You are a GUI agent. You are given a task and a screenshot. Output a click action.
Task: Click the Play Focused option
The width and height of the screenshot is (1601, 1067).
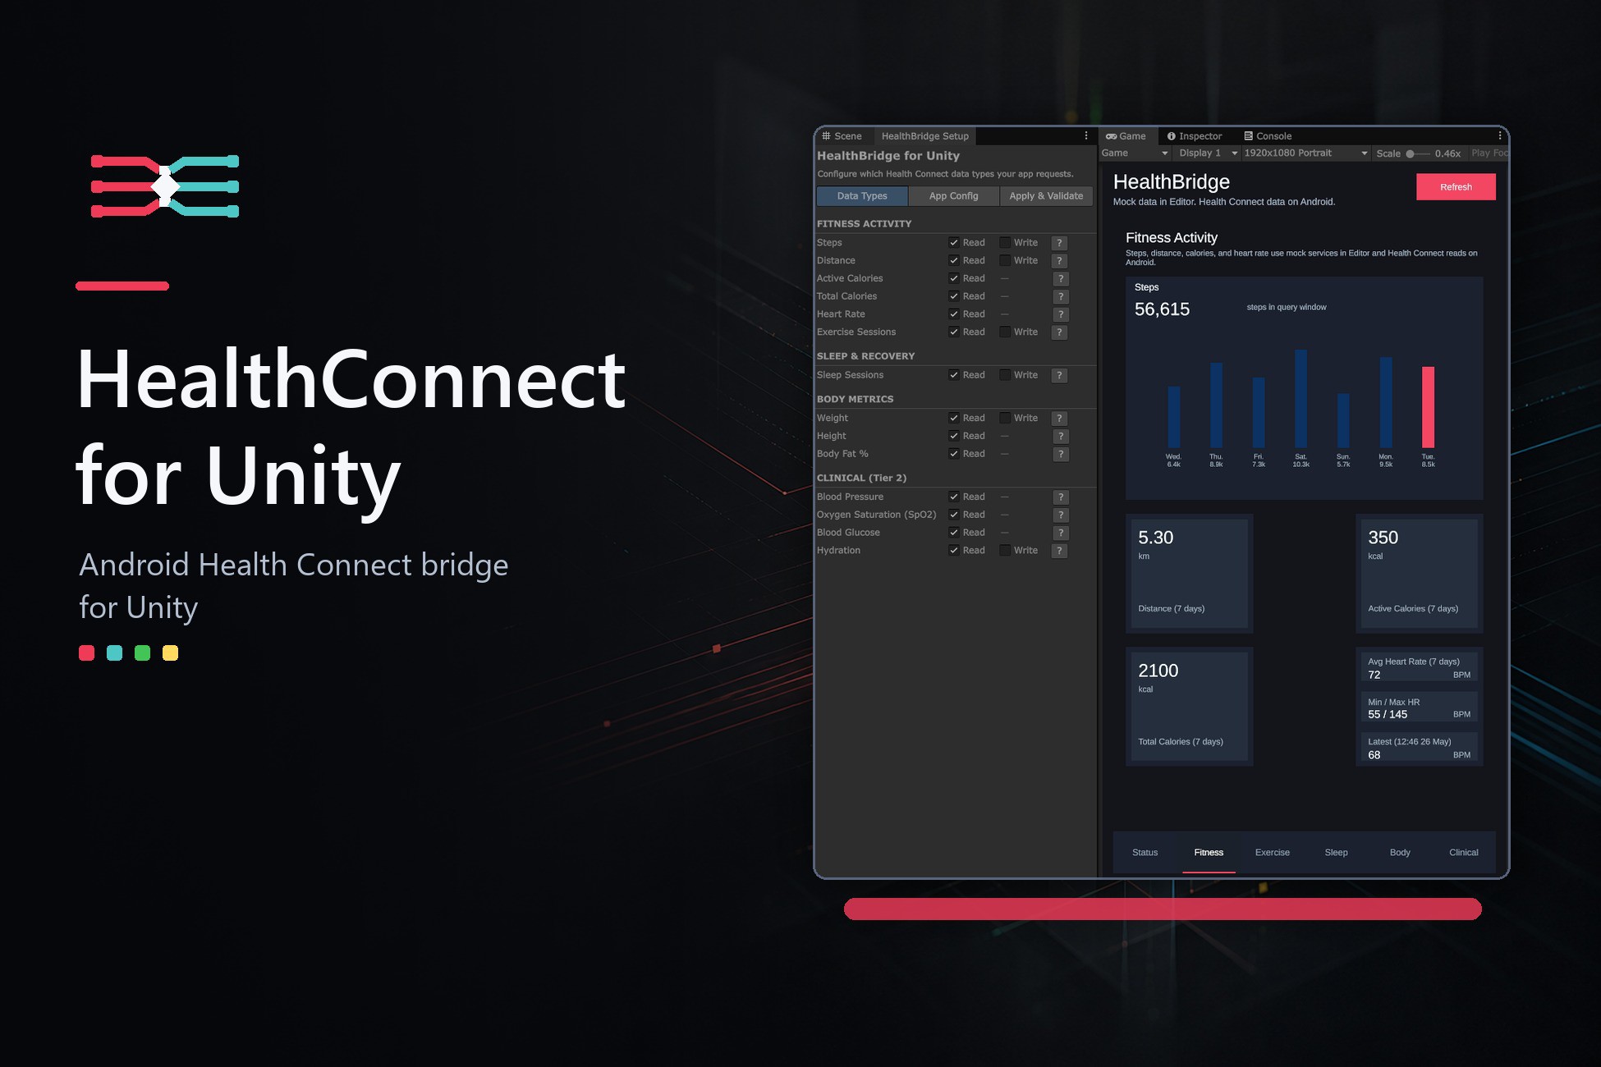1489,153
